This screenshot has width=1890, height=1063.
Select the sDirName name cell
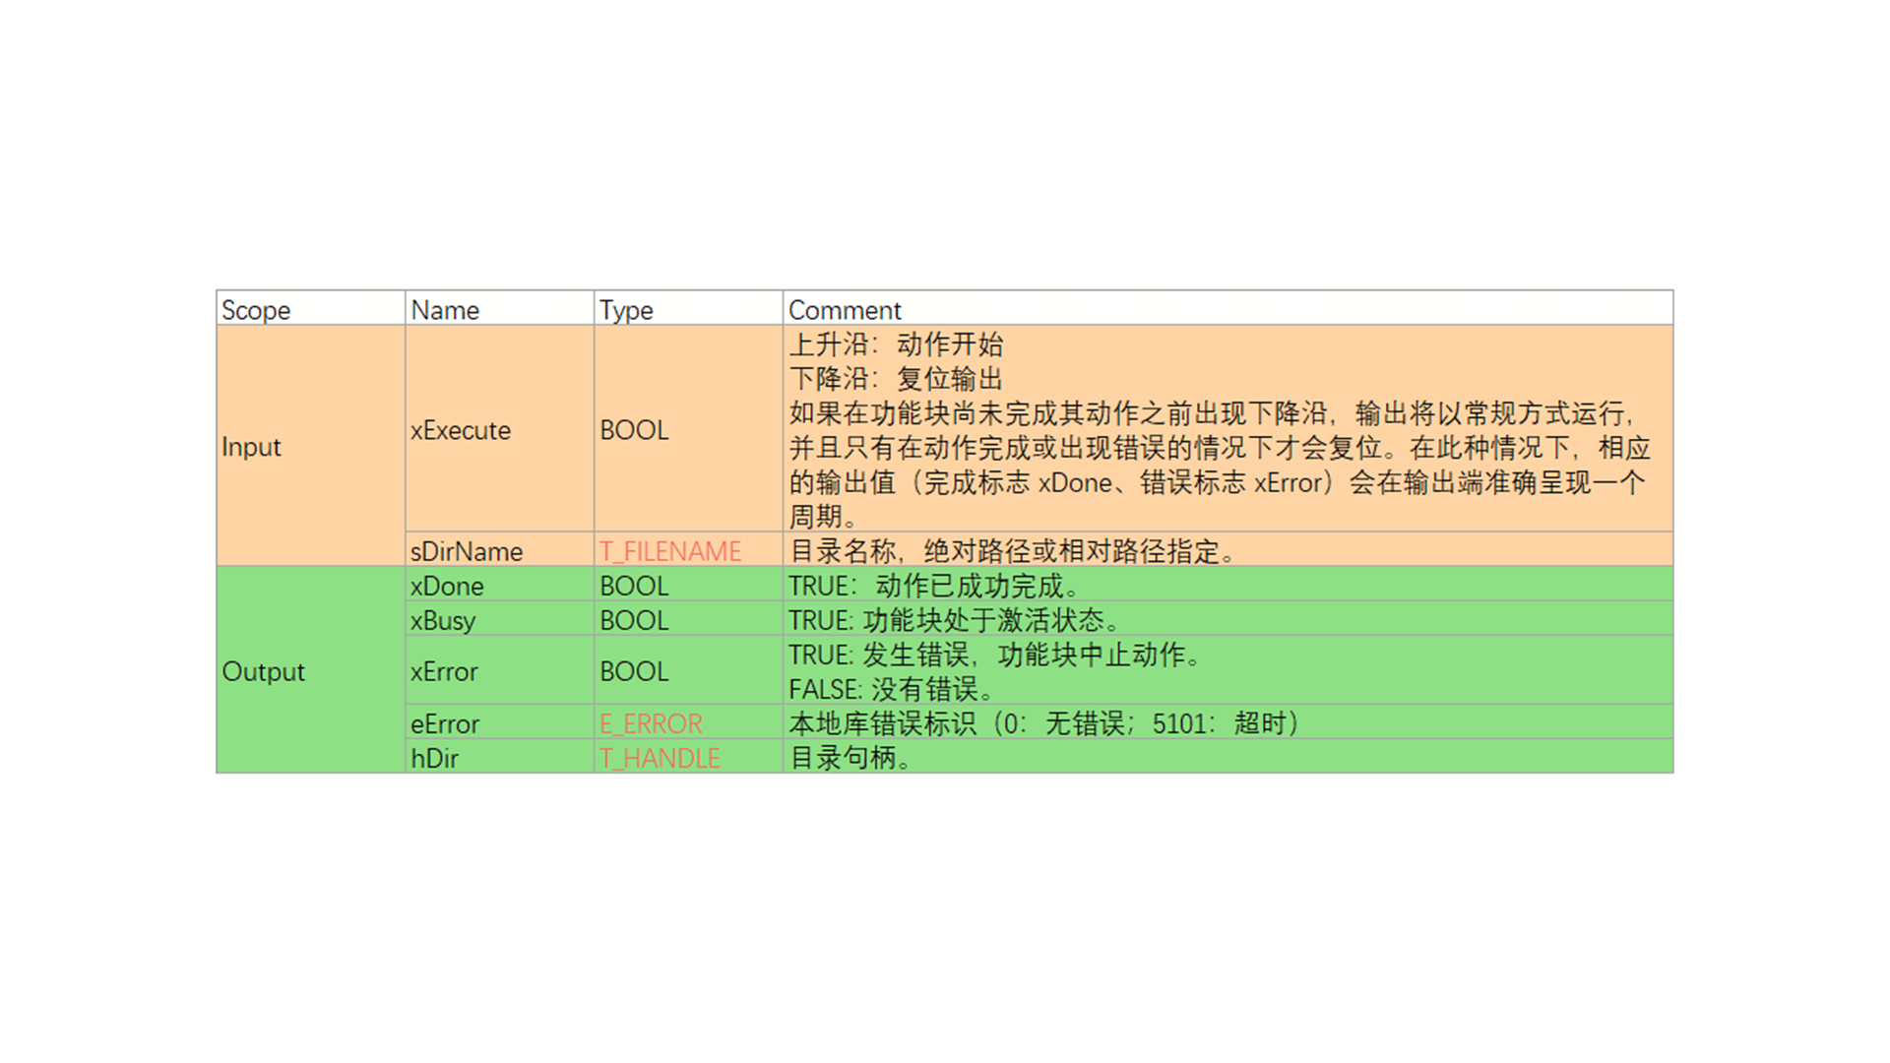pos(467,551)
